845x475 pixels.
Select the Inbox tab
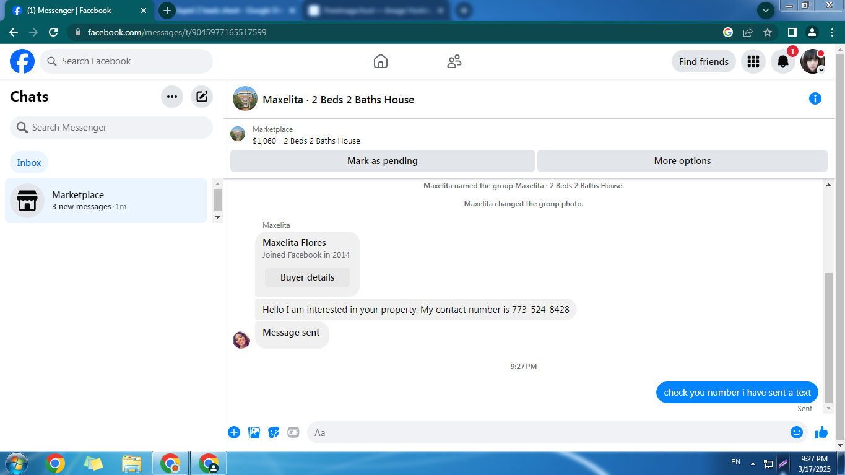pyautogui.click(x=29, y=163)
